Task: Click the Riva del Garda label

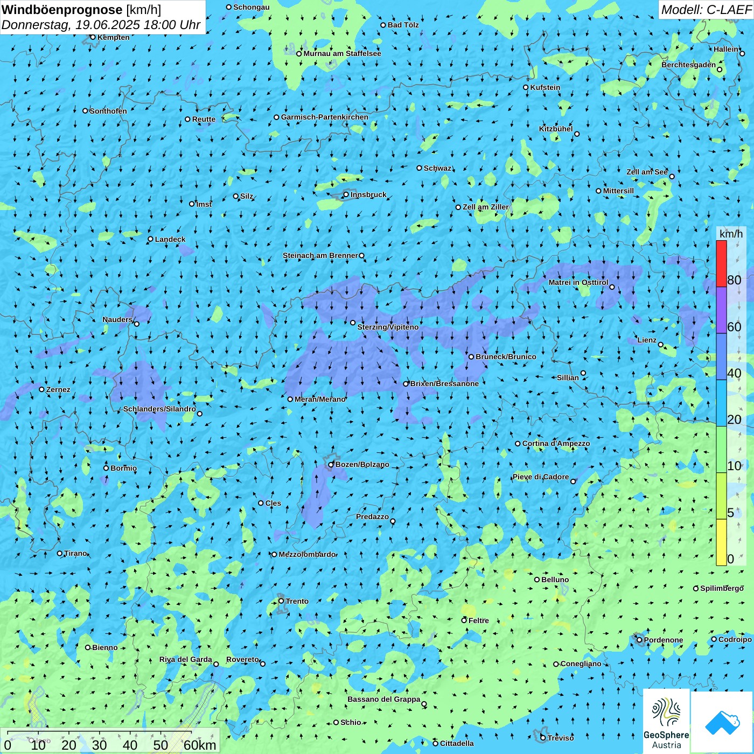Action: coord(185,659)
